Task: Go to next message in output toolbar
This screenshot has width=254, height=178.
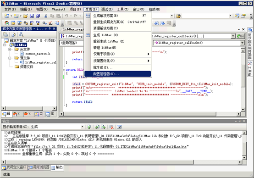Action: [x=103, y=127]
